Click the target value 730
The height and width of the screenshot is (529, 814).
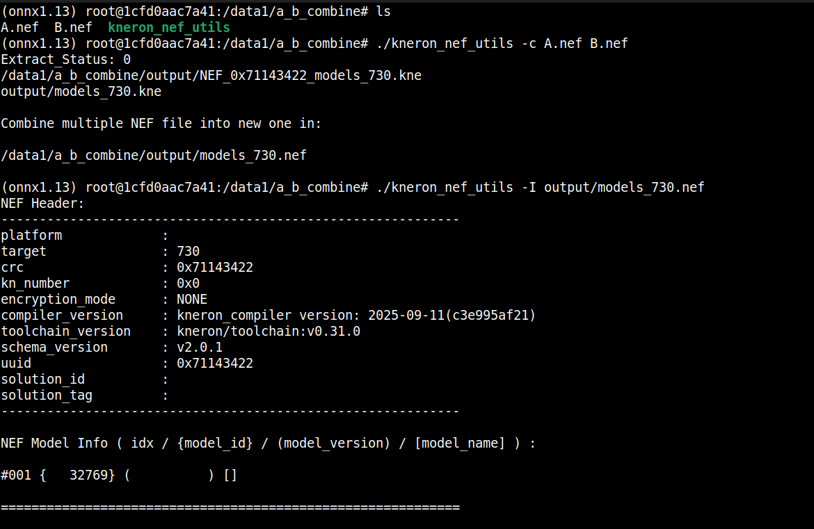(x=188, y=251)
